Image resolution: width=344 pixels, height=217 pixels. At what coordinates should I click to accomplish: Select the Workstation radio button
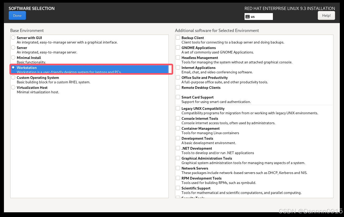coord(13,68)
